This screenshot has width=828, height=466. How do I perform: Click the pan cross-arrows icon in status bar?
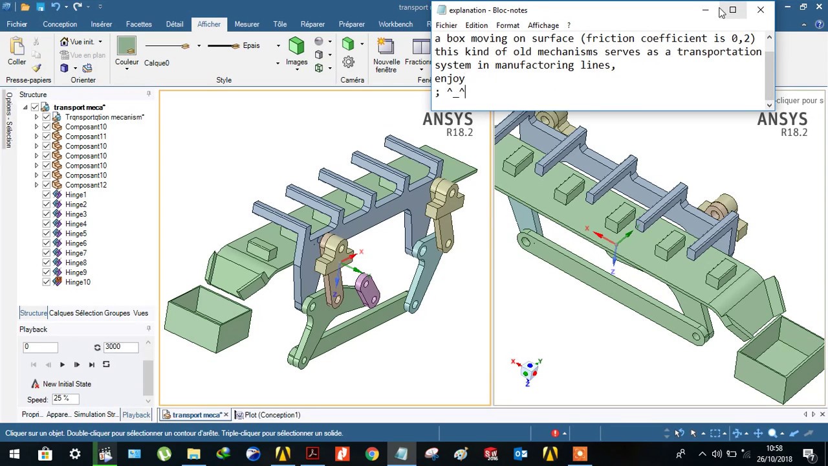point(758,433)
